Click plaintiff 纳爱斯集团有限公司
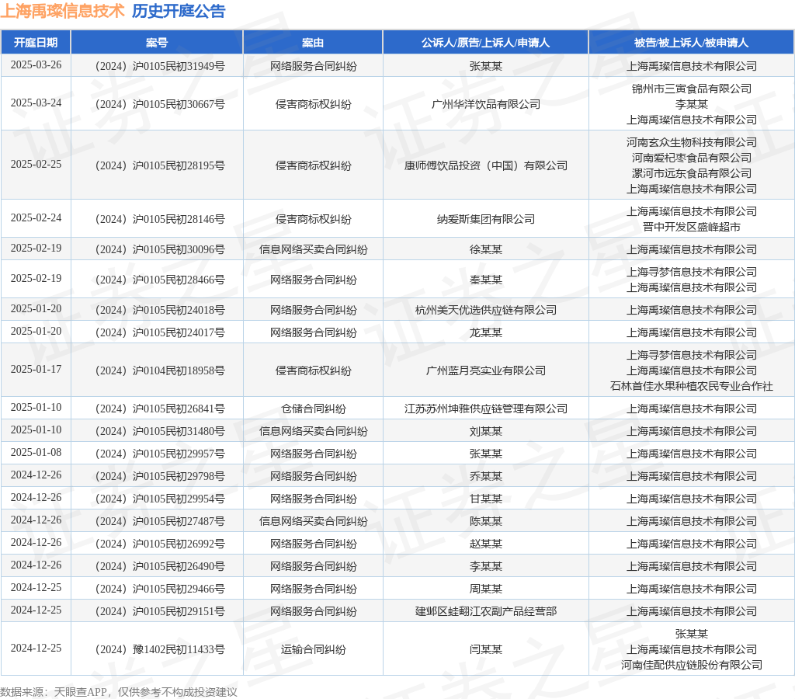Screen dimensions: 795x699 point(486,219)
